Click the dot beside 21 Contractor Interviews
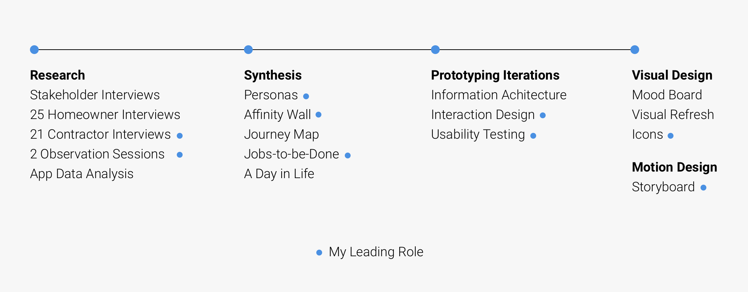Screen dimensions: 748x292 click(180, 136)
